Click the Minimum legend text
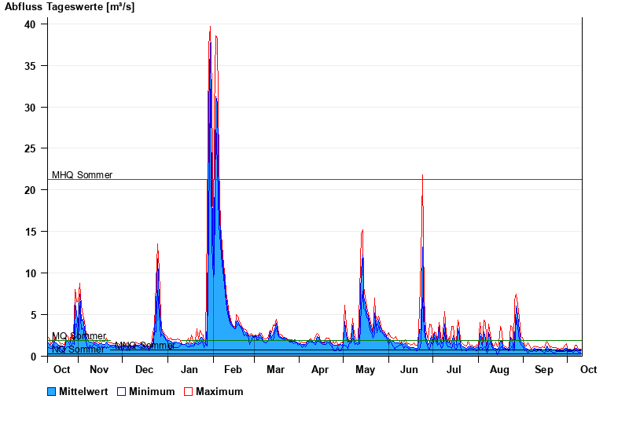This screenshot has height=432, width=629. 152,391
